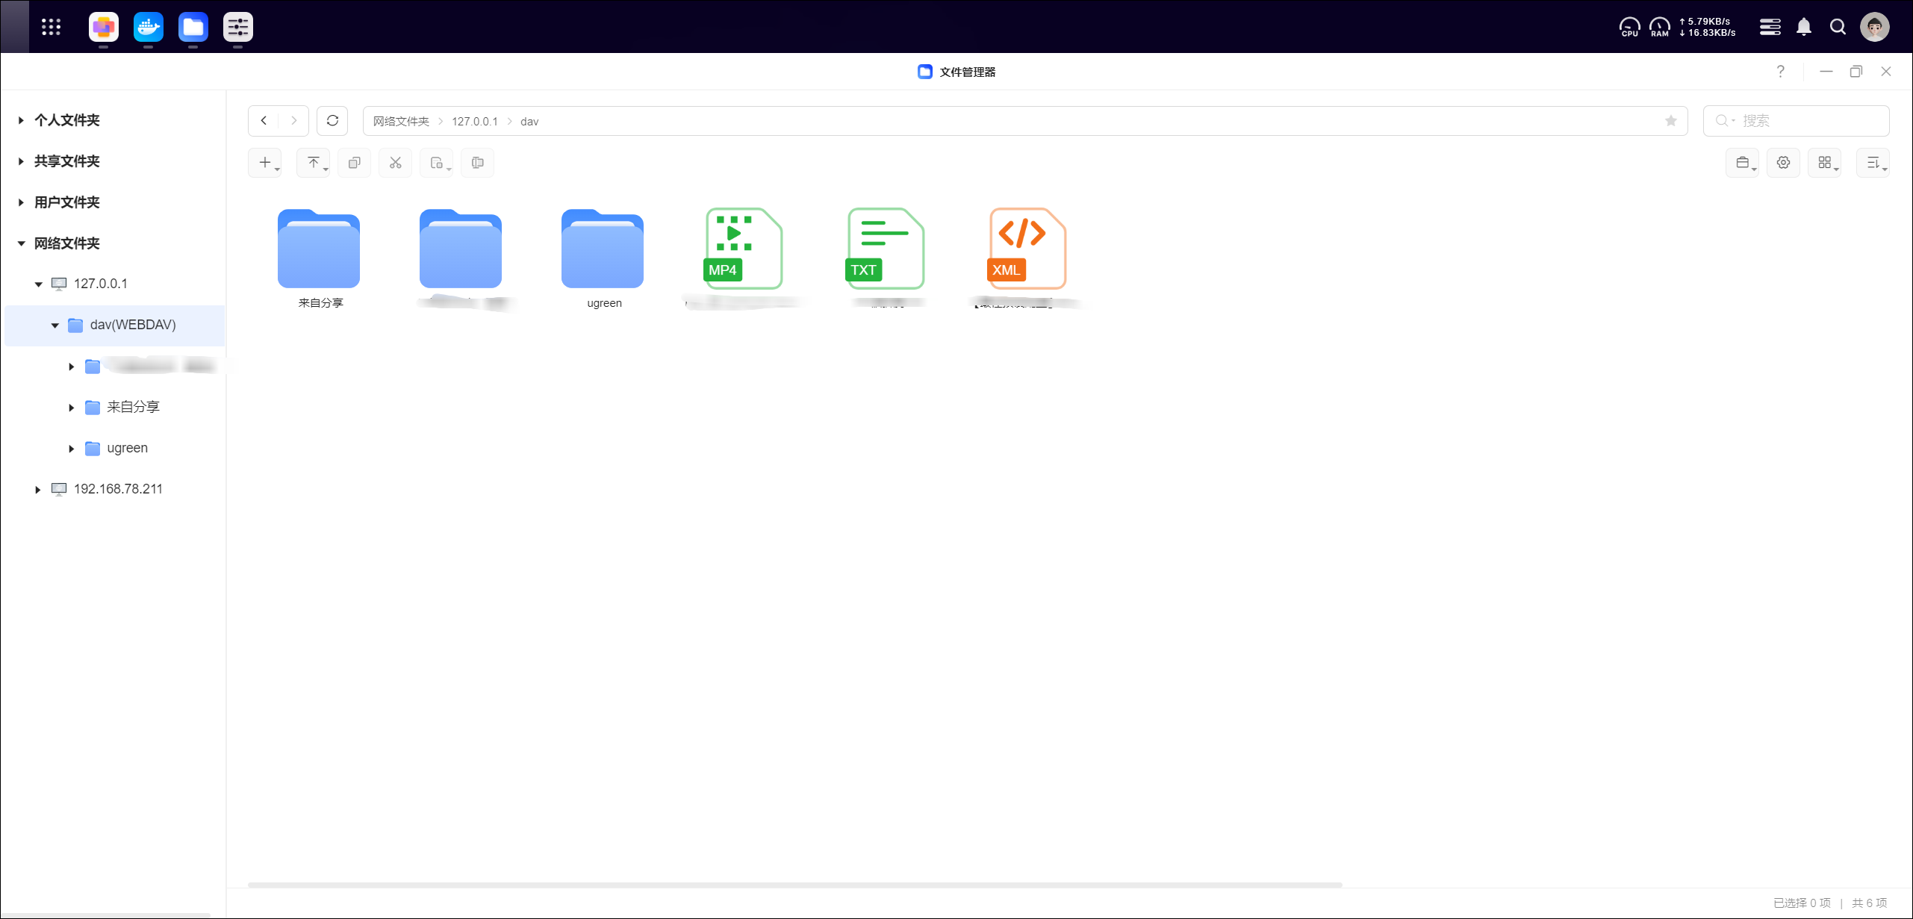
Task: Select the ugreen folder in tree sidebar
Action: 127,448
